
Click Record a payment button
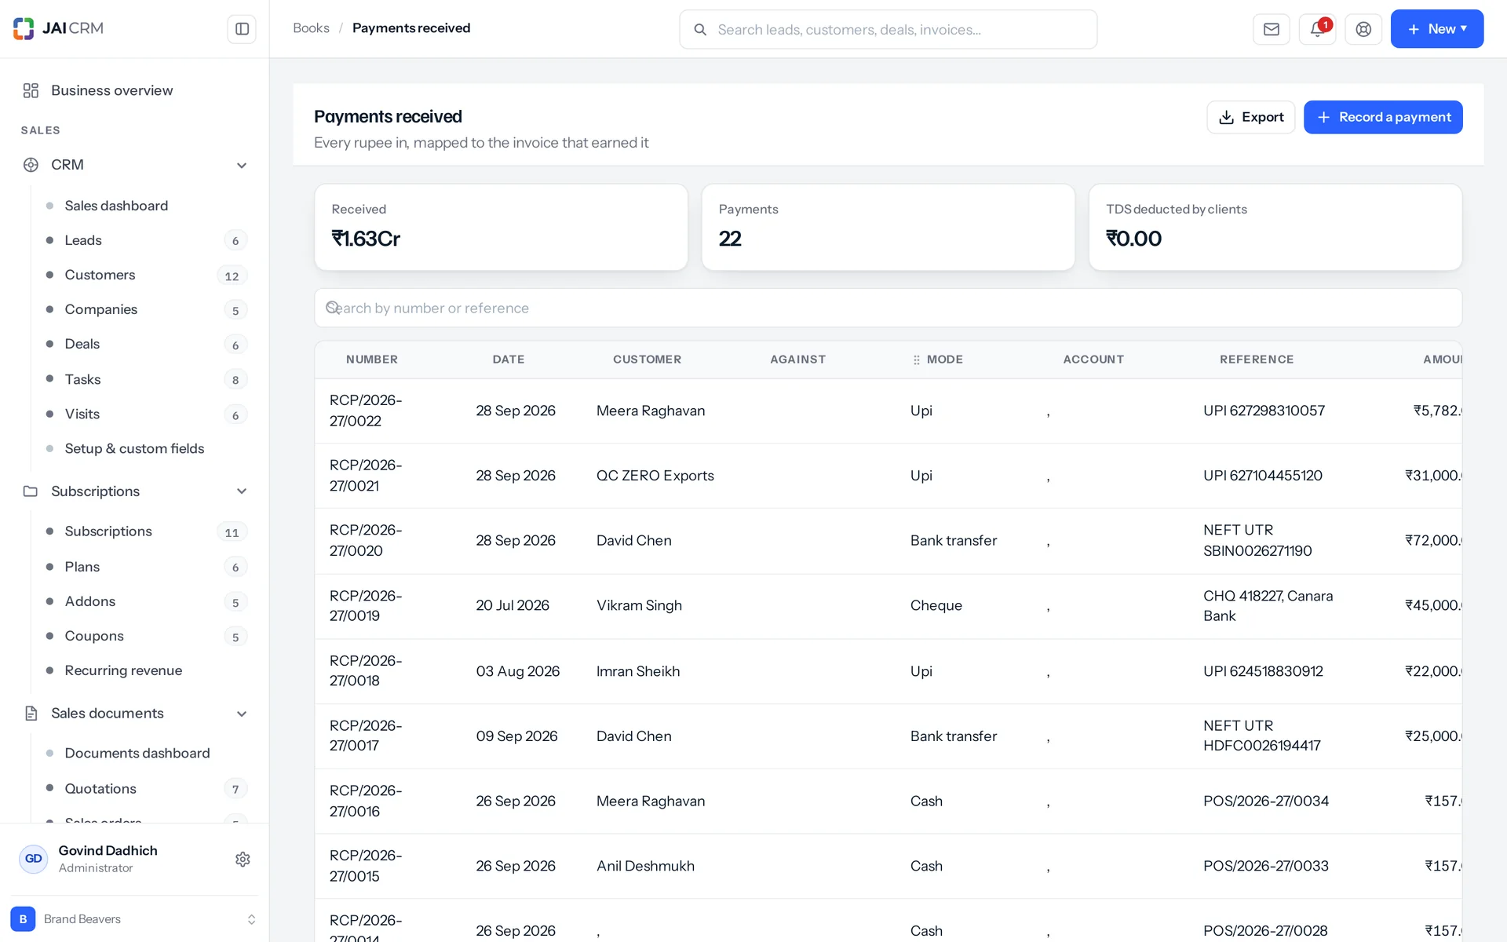(x=1383, y=117)
